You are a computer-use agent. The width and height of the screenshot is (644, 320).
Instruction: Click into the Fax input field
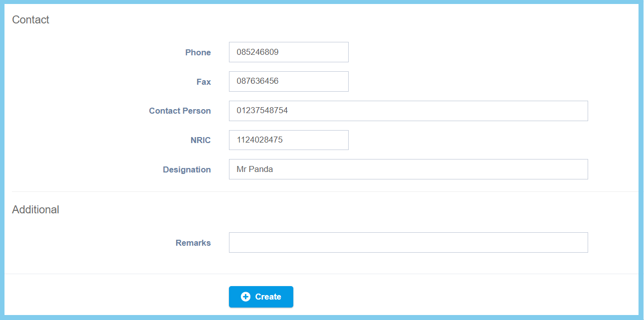[288, 81]
